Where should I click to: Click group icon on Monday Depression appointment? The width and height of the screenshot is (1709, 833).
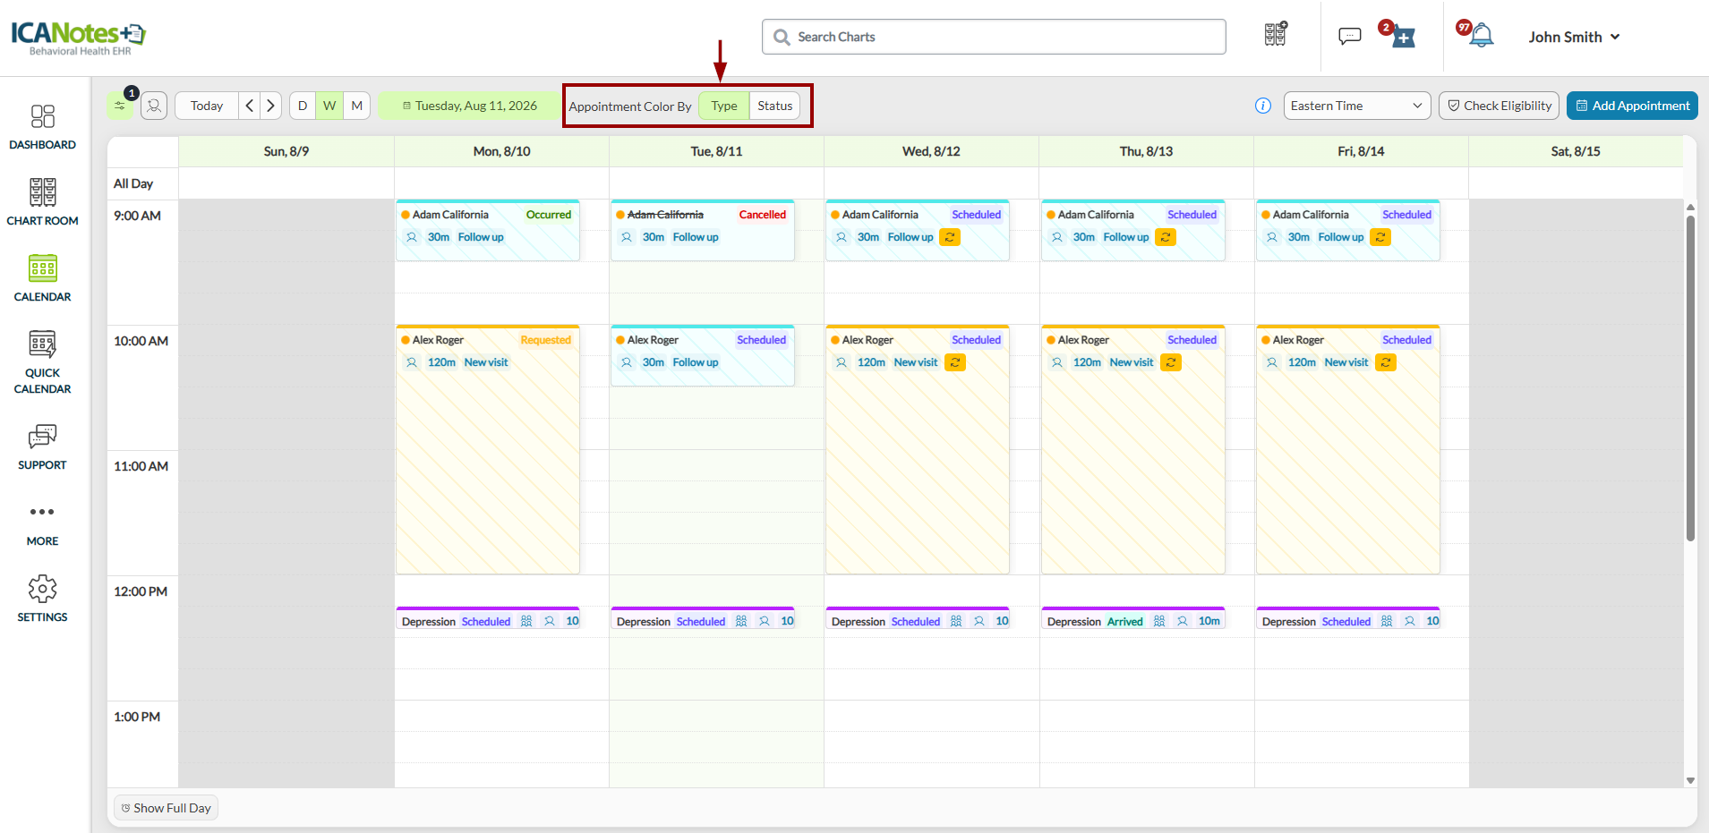(x=526, y=621)
